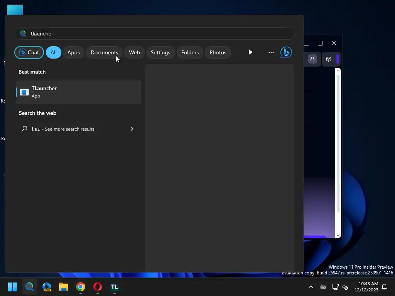Click the 'Search the web' heading text
Viewport: 395px width, 296px height.
click(x=37, y=113)
